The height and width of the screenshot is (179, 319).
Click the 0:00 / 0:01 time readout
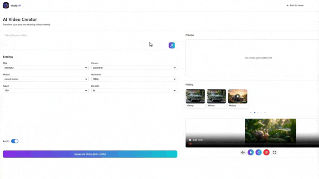[x=198, y=140]
